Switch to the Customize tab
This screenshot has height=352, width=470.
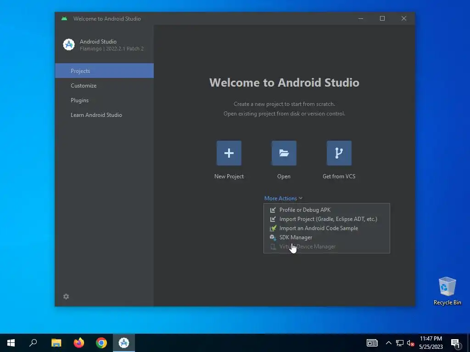[104, 86]
